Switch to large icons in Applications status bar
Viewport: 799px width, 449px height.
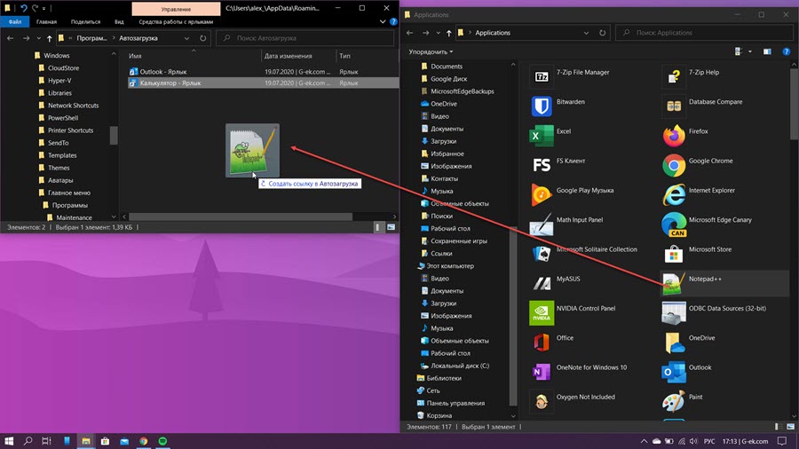(x=790, y=427)
